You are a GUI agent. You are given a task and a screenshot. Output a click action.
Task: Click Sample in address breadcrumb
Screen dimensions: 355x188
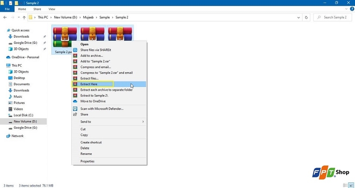(x=104, y=17)
